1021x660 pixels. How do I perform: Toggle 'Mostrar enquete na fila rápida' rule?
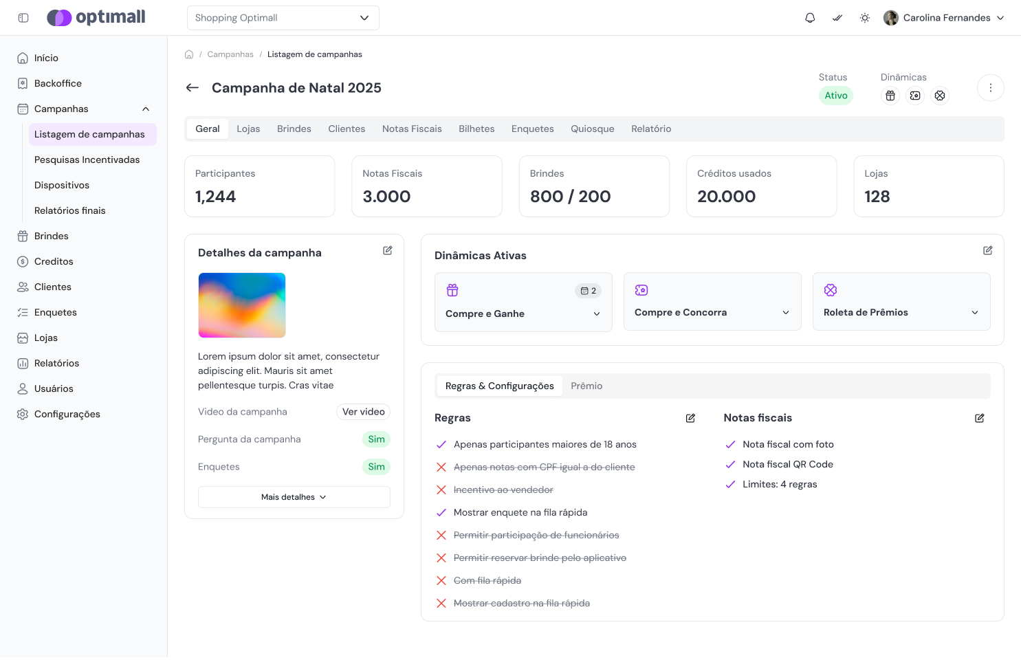pos(441,512)
